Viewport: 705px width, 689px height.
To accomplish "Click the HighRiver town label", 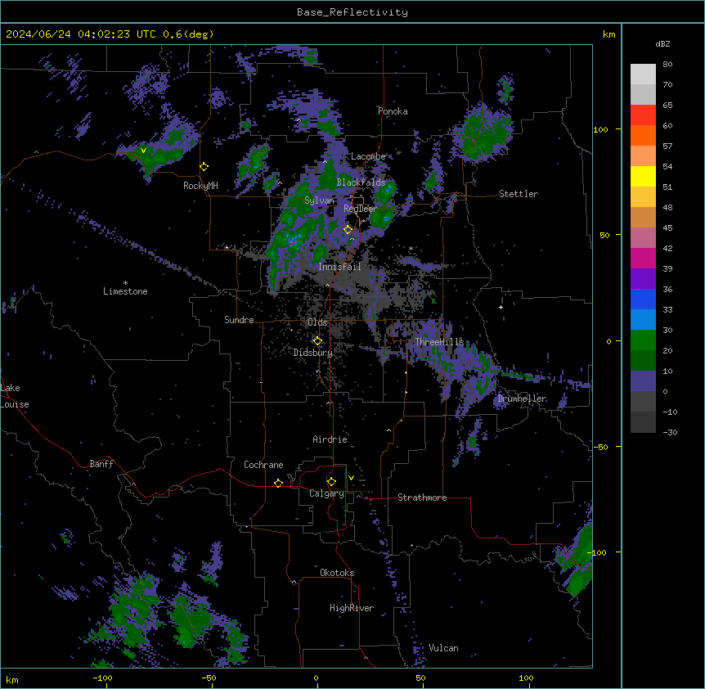I will tap(352, 608).
